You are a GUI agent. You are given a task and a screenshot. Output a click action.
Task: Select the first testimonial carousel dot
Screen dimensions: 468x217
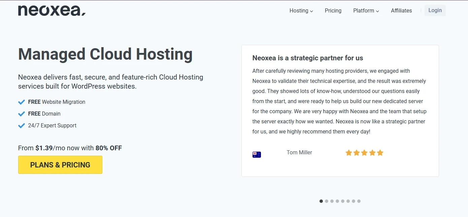(321, 201)
